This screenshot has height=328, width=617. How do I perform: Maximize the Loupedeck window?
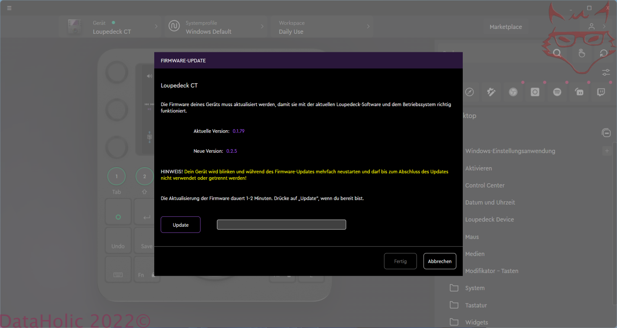coord(589,8)
